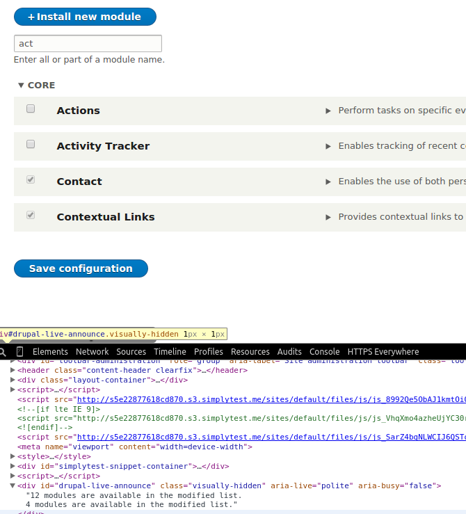466x514 pixels.
Task: Enable the Activity Tracker module checkbox
Action: coord(31,145)
